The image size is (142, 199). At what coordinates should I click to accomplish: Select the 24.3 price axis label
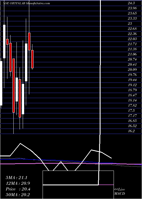tap(132, 3)
